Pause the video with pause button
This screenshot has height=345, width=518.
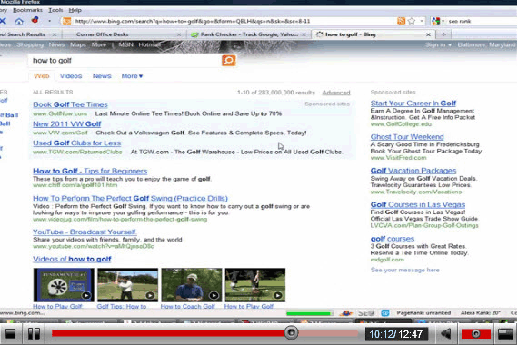click(34, 333)
